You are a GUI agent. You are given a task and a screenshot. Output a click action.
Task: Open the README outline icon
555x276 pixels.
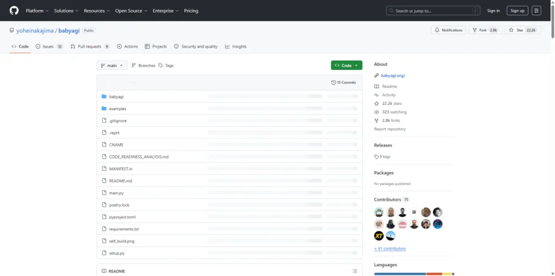pyautogui.click(x=355, y=271)
